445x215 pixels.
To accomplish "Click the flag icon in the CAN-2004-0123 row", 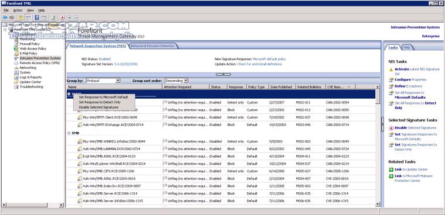I will 165,156.
